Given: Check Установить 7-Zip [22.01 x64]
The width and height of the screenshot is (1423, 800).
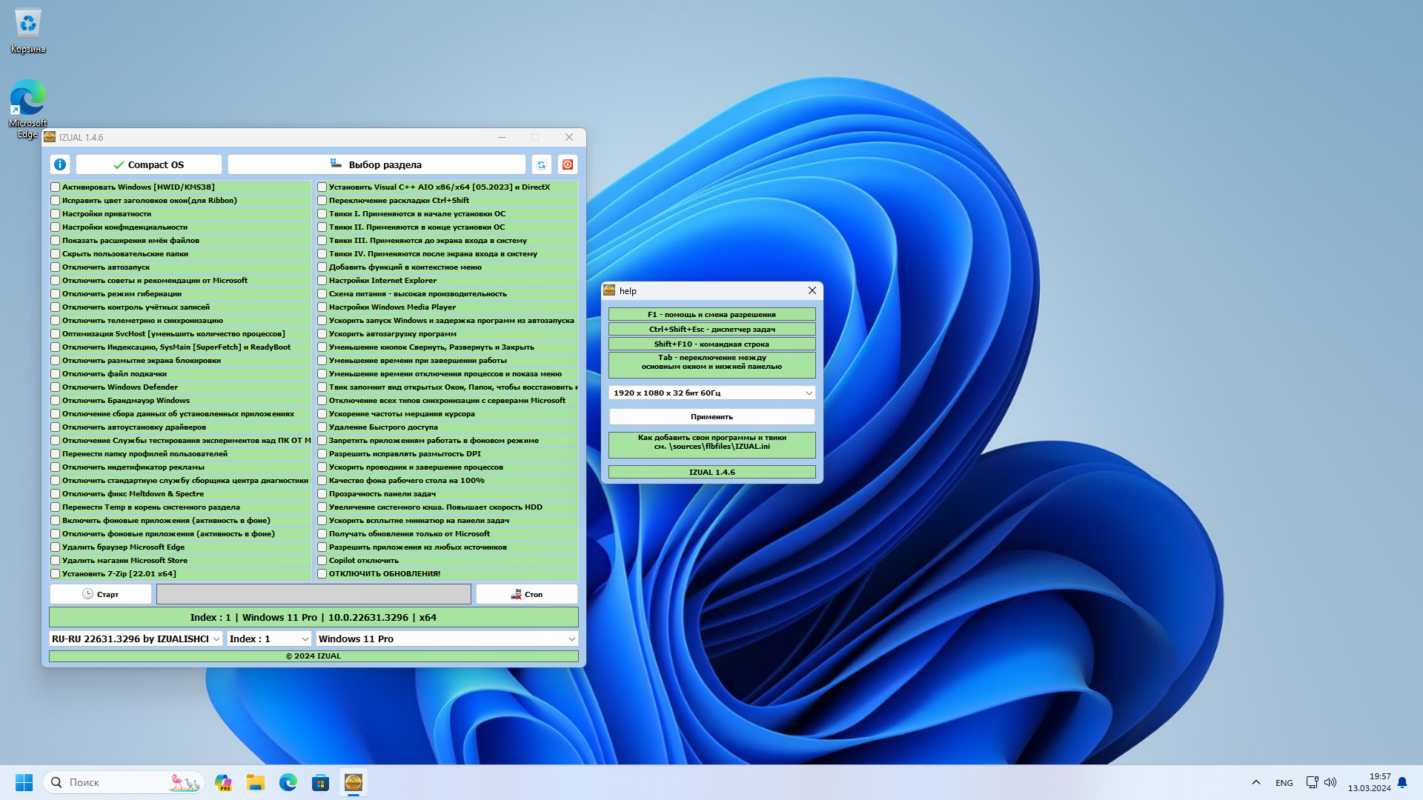Looking at the screenshot, I should [x=56, y=574].
